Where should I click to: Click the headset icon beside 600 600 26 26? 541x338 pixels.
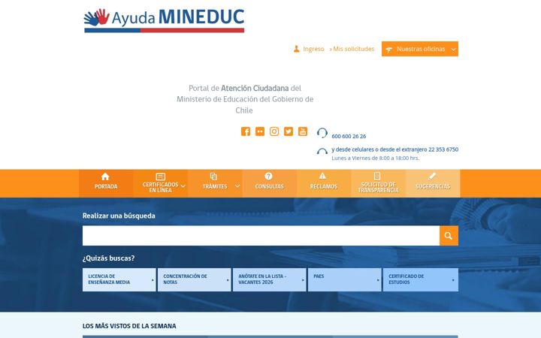[322, 133]
